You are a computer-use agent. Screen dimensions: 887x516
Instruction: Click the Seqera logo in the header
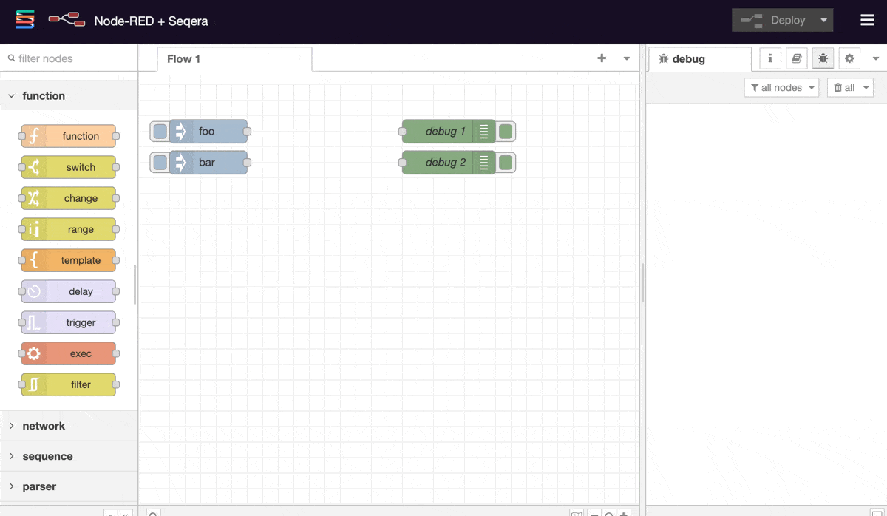click(24, 19)
